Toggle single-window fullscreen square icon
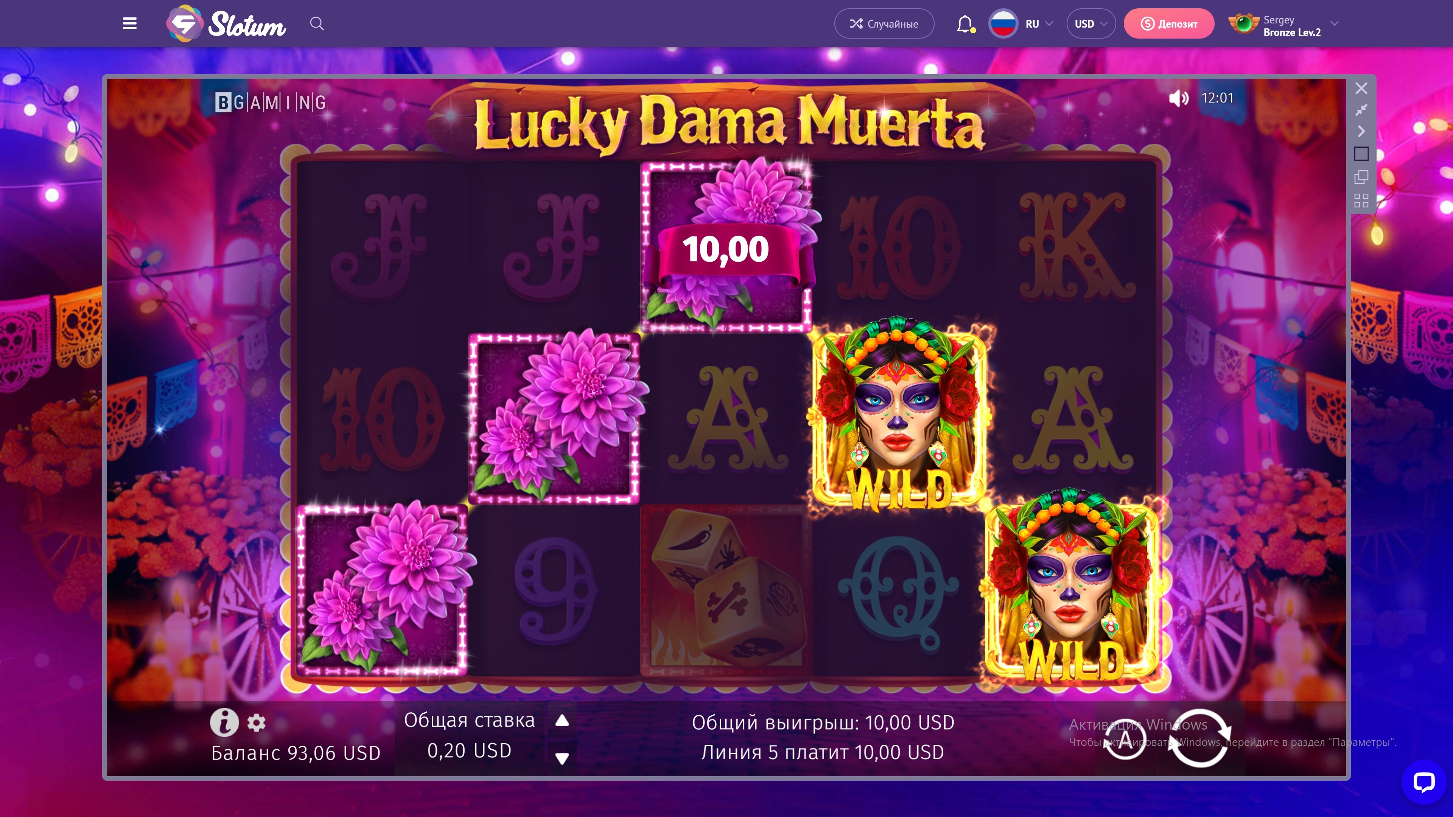This screenshot has height=817, width=1453. 1361,153
